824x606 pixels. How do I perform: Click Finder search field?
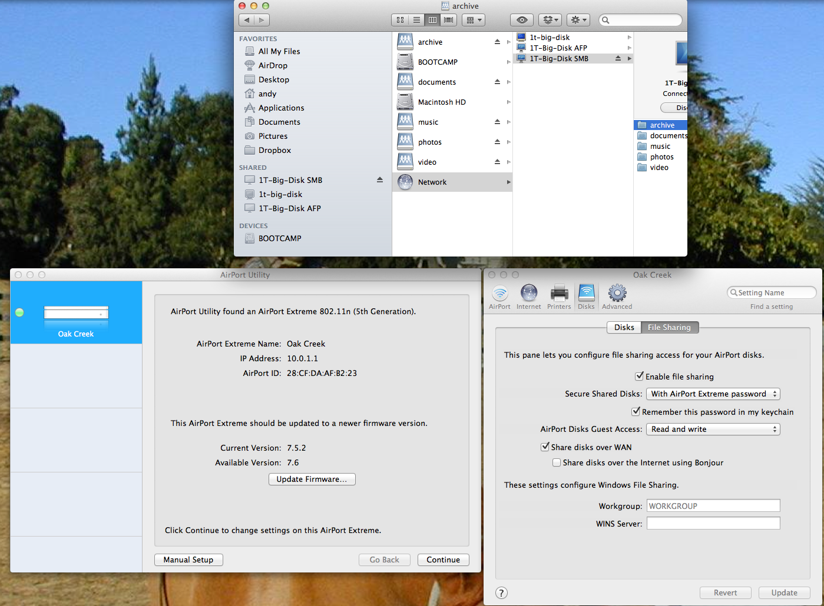[x=640, y=20]
